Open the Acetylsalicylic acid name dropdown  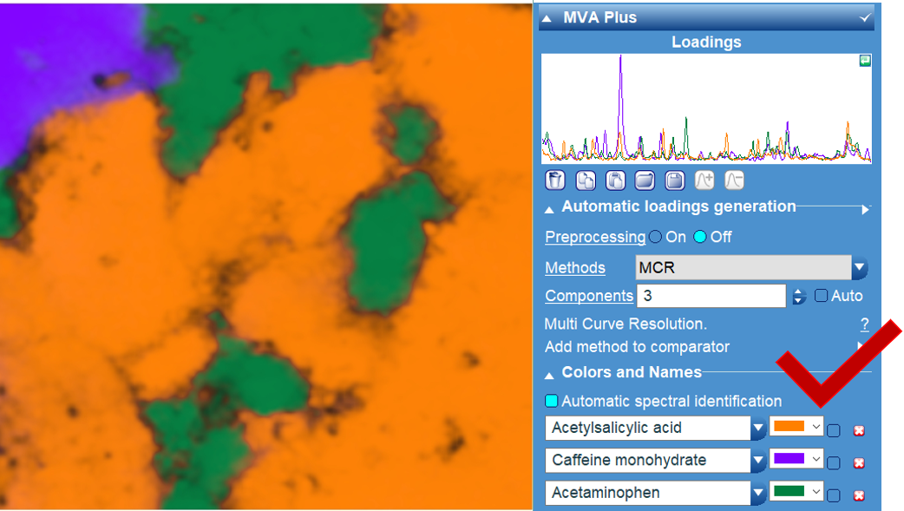758,428
